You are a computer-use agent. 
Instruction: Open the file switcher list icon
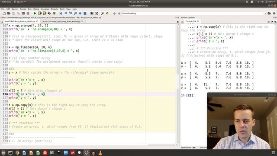(23, 13)
